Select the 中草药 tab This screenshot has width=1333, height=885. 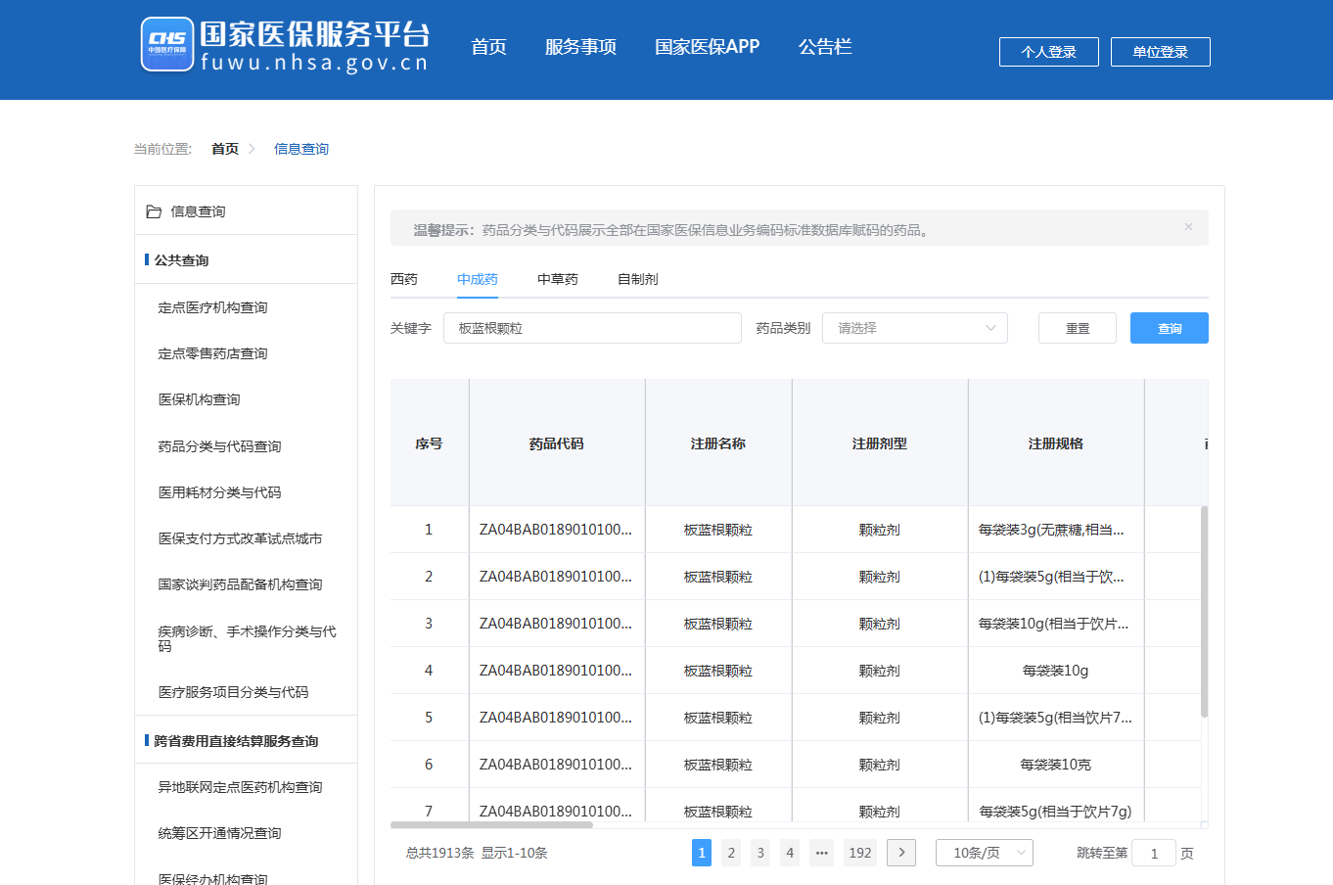558,279
